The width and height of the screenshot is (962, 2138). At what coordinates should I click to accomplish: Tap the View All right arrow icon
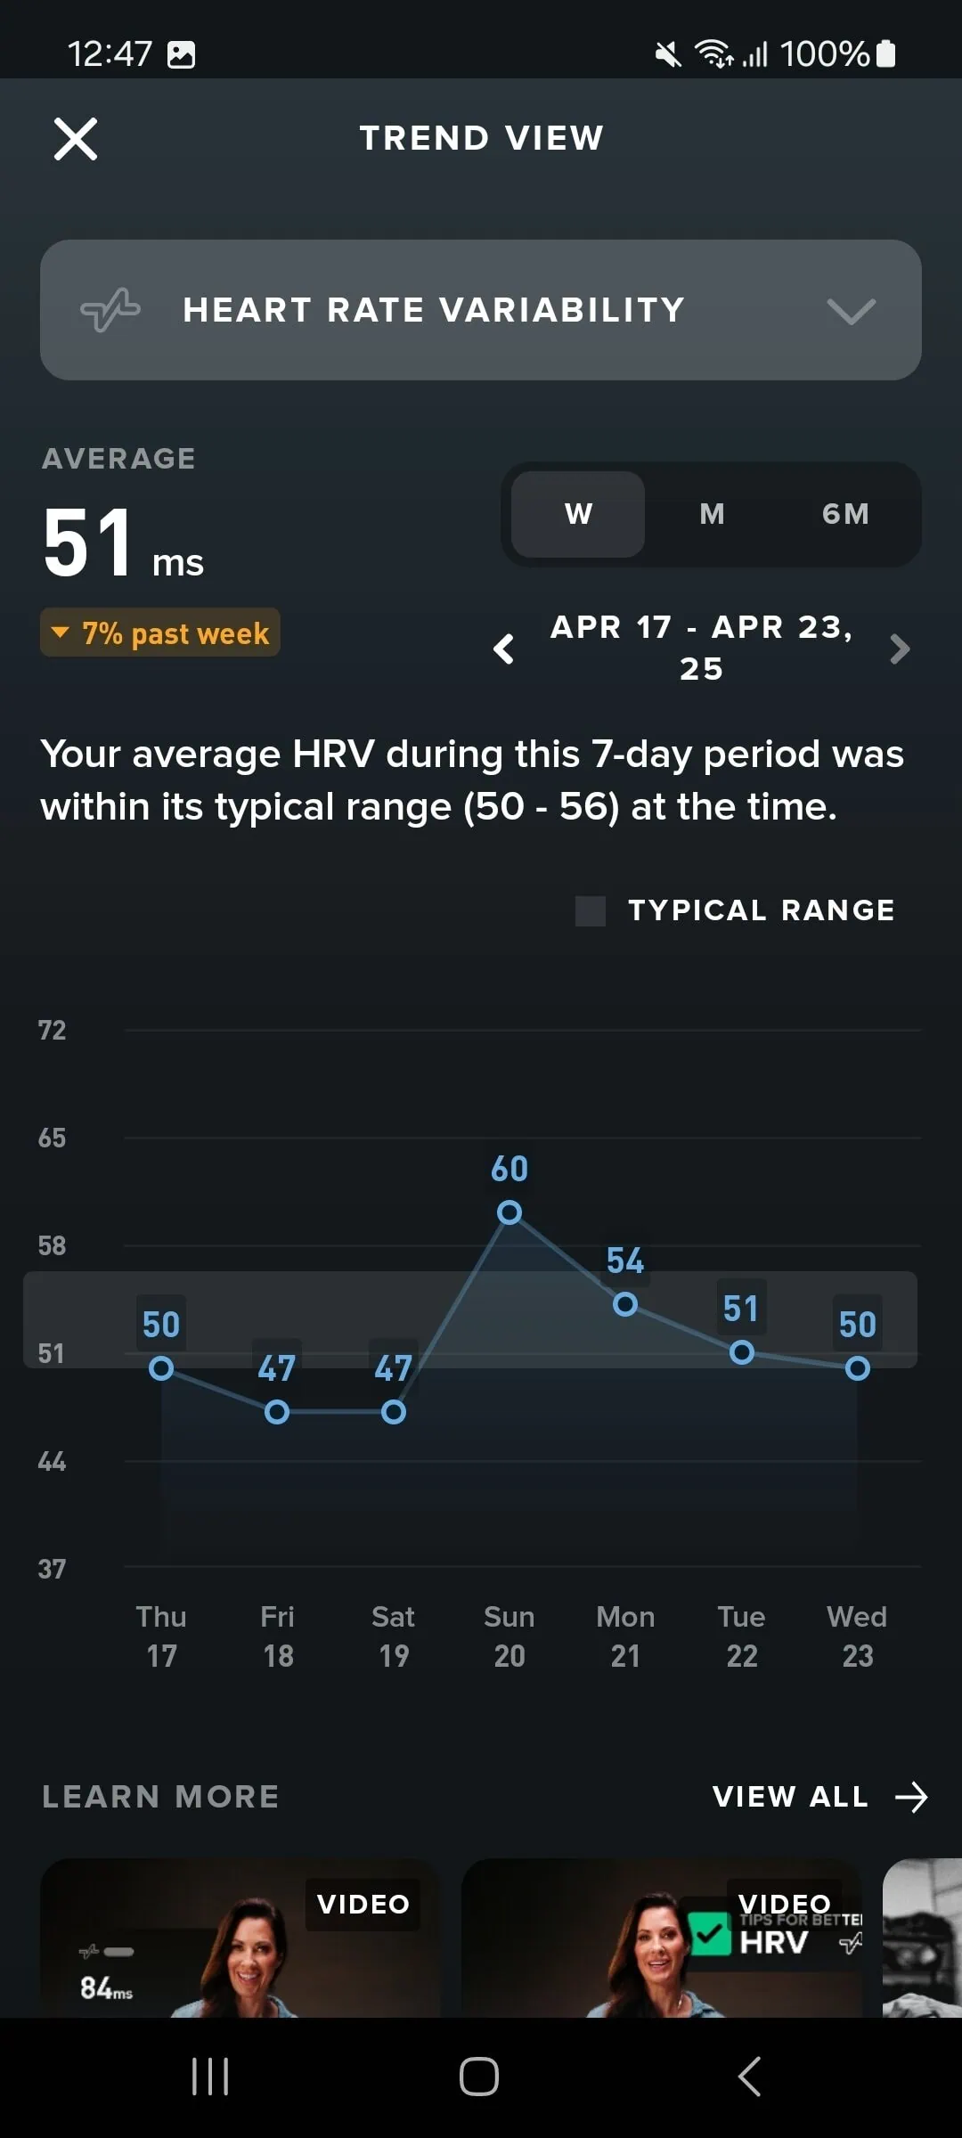point(911,1798)
